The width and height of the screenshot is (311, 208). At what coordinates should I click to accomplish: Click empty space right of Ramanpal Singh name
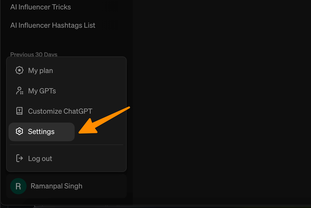[x=107, y=186]
